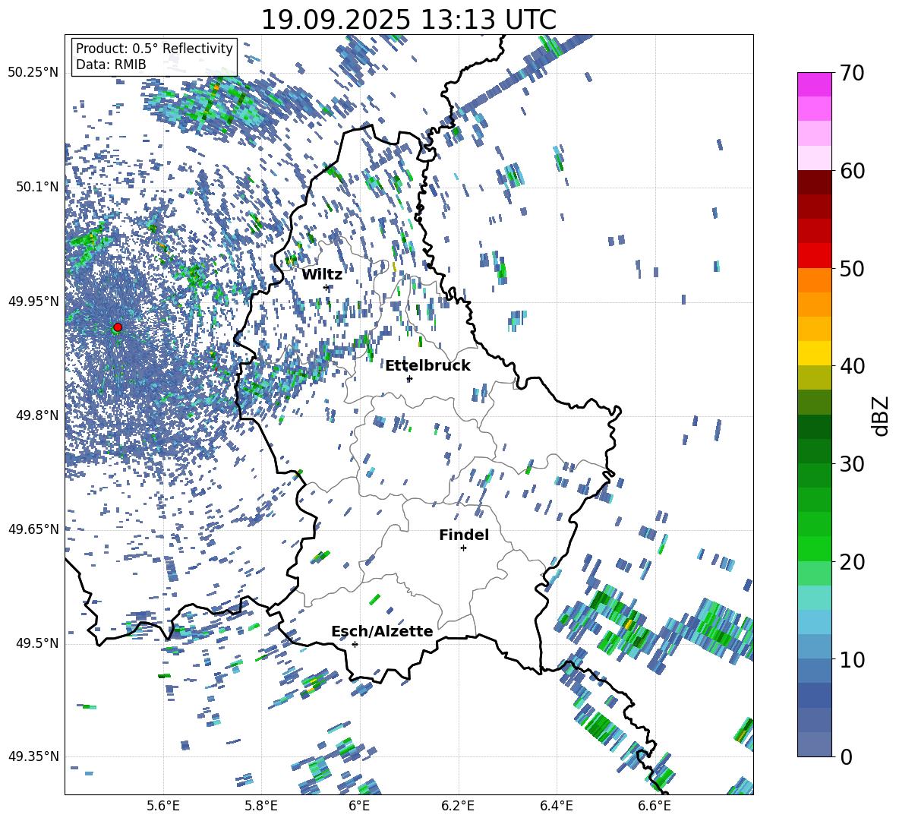Click the 49.8°N latitude label

[x=36, y=415]
